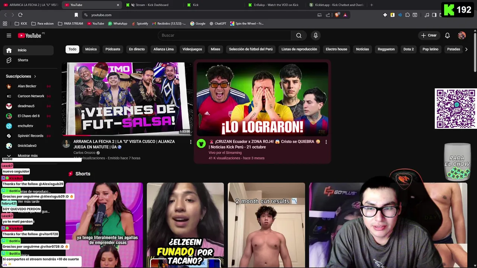The image size is (477, 268).
Task: Select the Pódcasts filter chip
Action: click(113, 49)
